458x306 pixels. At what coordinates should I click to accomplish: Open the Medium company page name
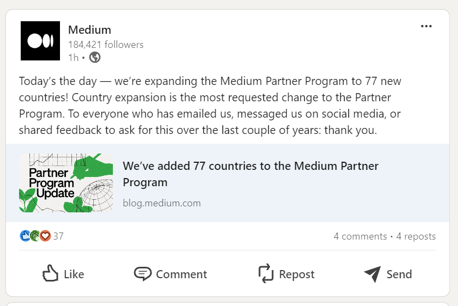click(89, 30)
